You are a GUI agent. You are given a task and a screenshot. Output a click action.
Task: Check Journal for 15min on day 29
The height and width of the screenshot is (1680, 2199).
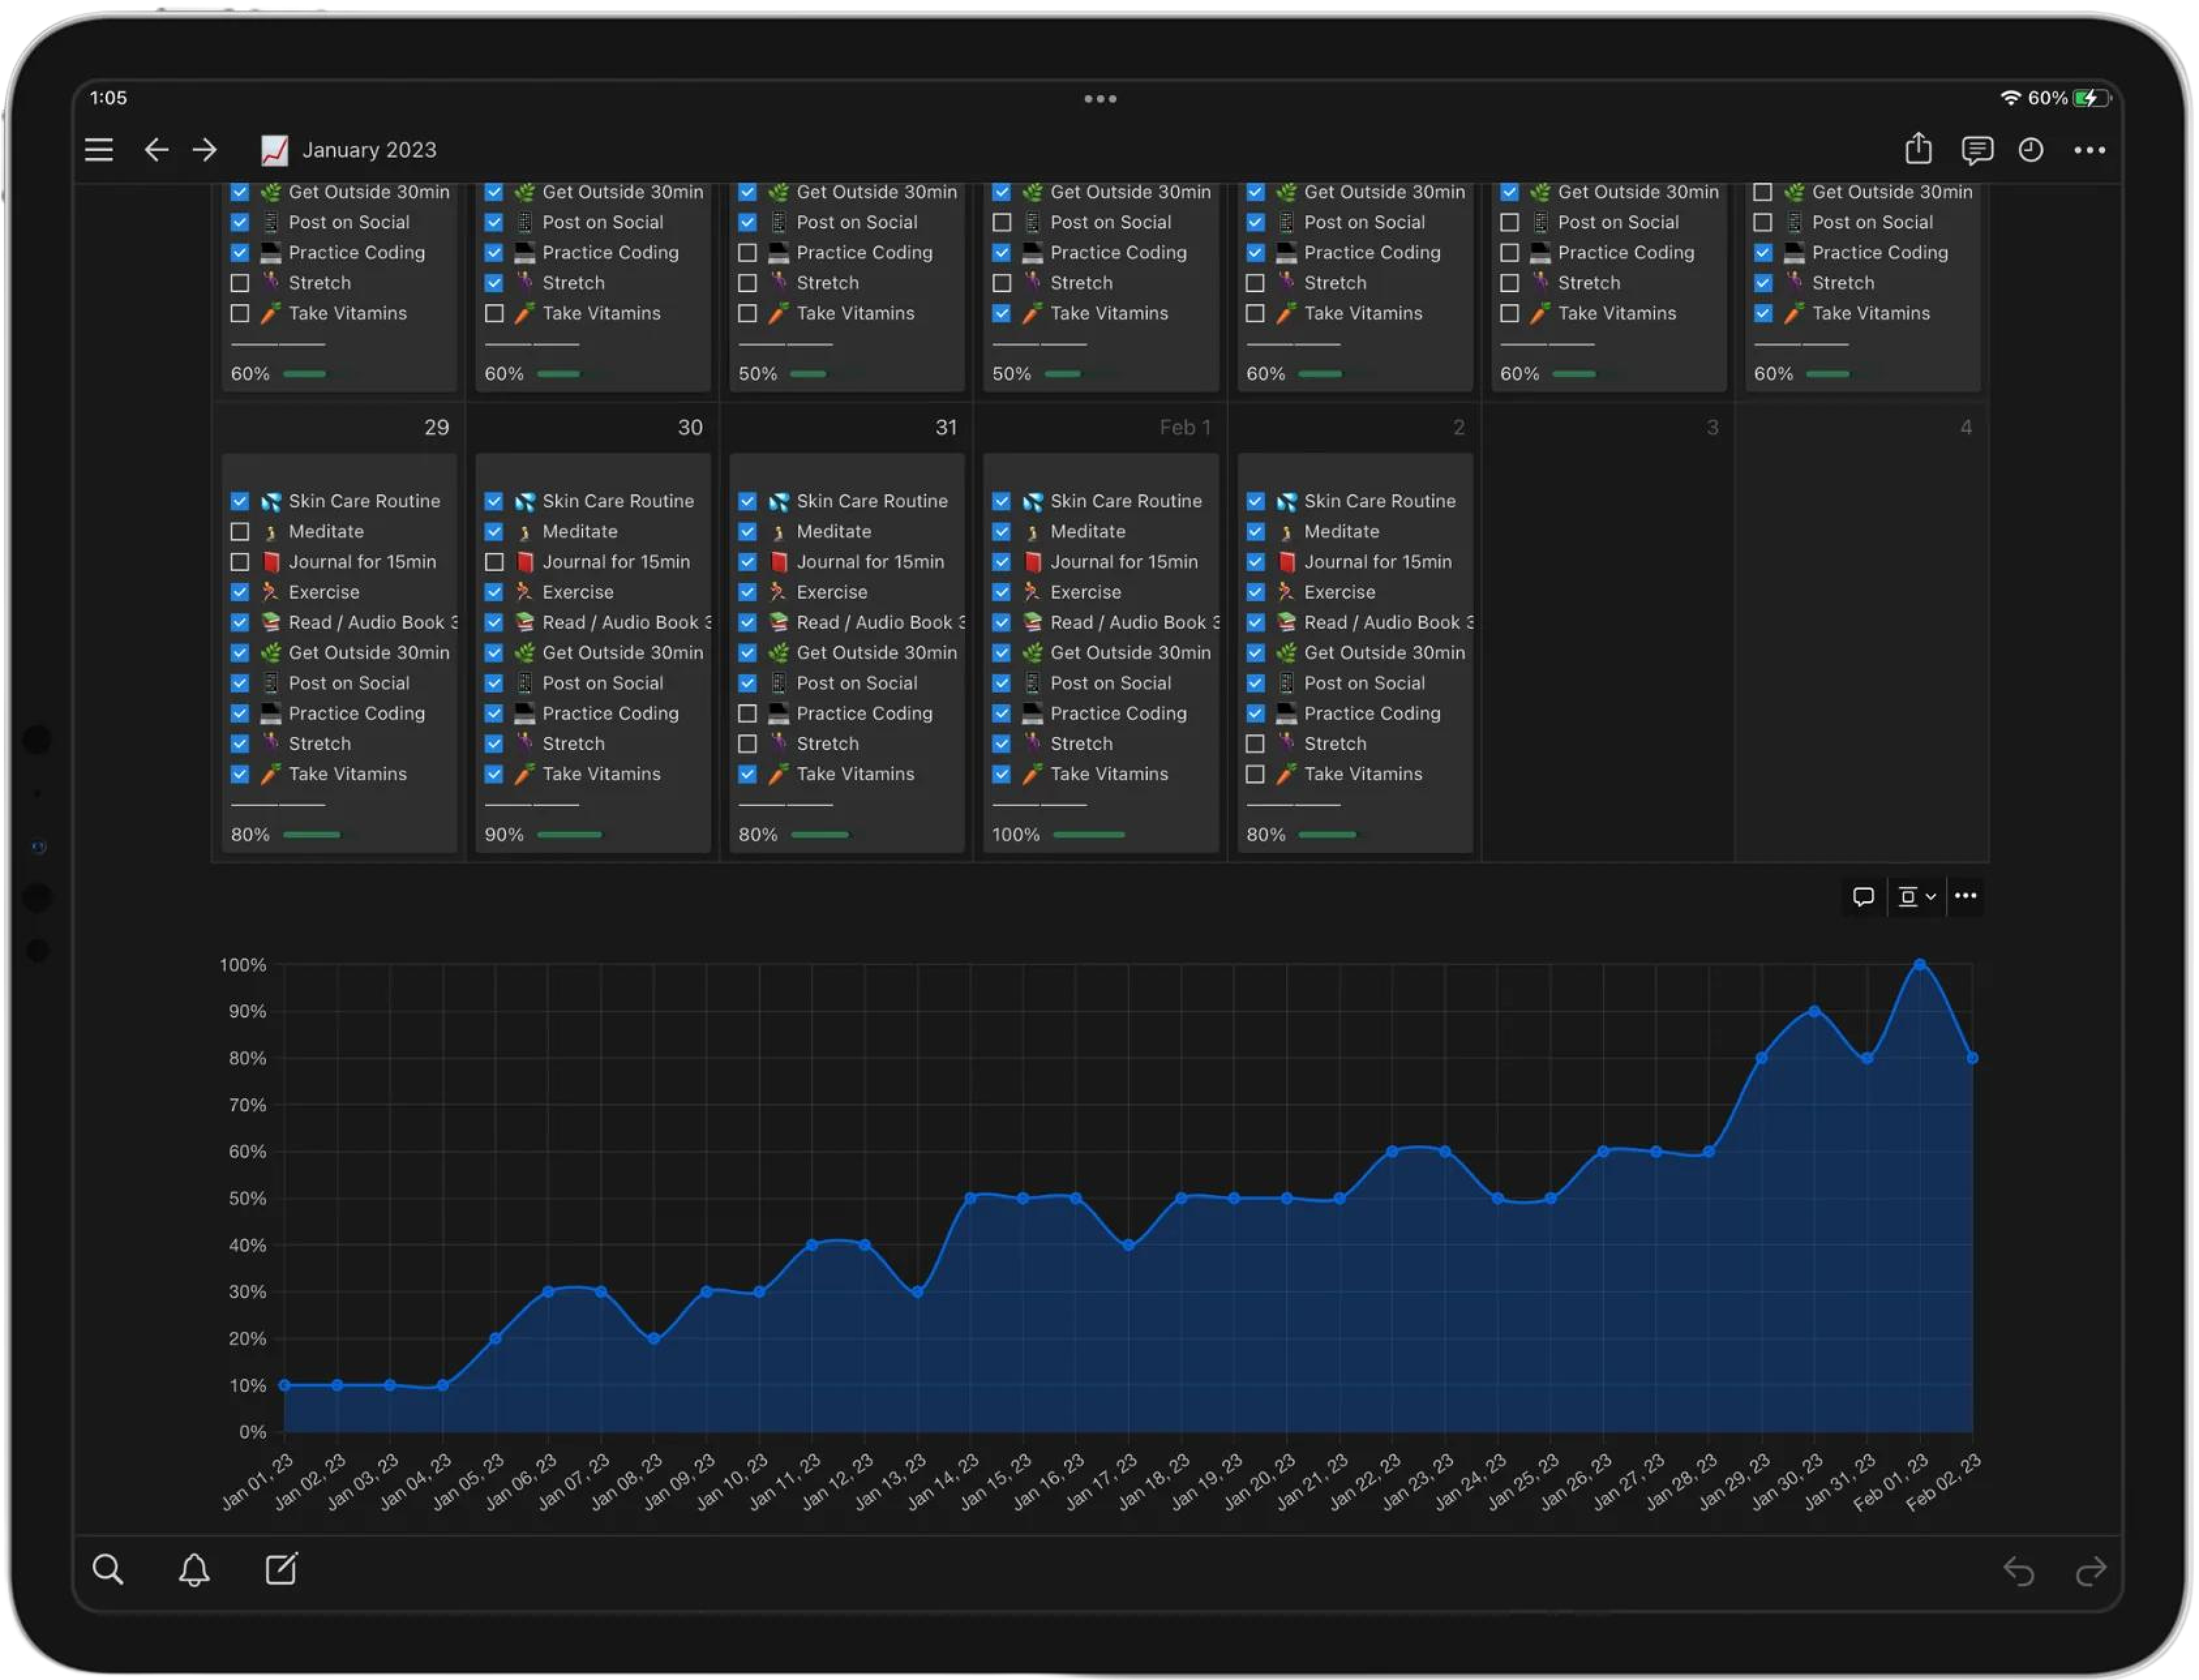click(240, 562)
